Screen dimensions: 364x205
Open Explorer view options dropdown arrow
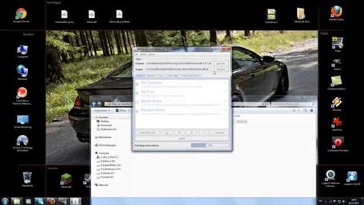coord(299,110)
